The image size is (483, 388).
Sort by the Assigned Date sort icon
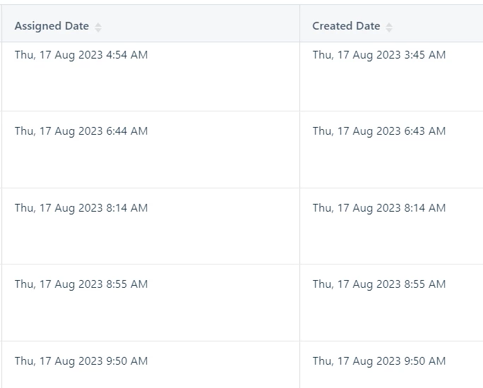coord(98,28)
